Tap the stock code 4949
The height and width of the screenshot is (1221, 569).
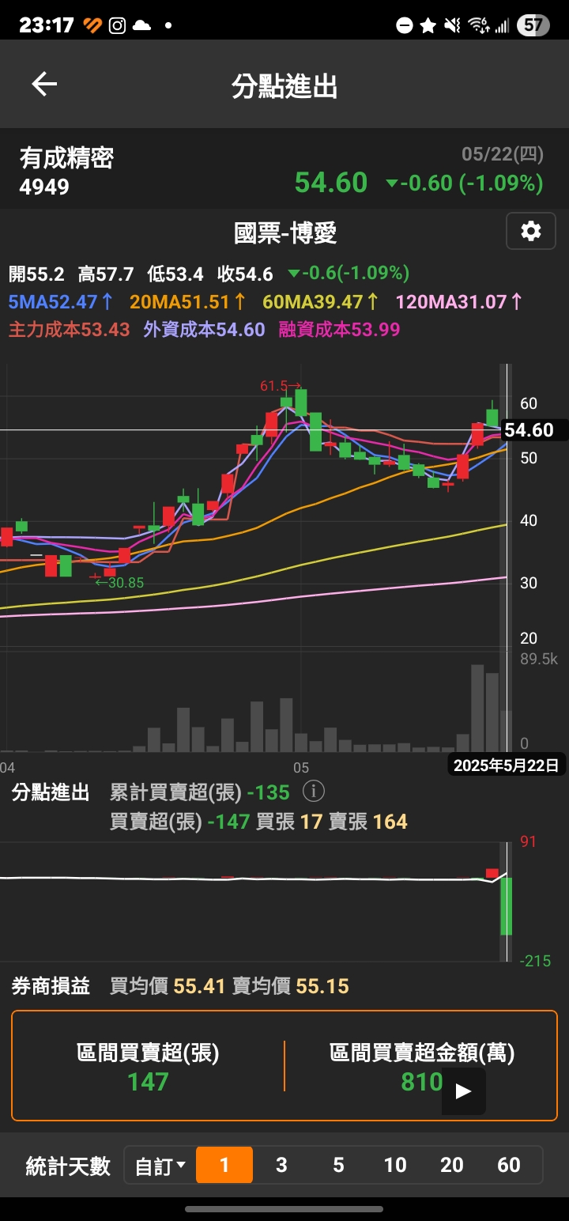44,187
